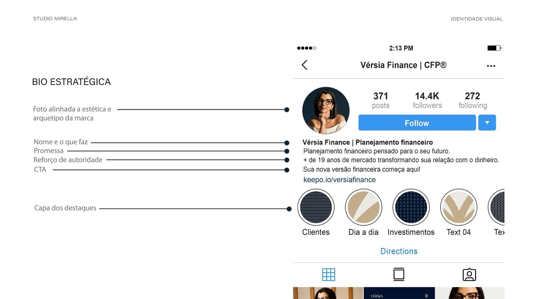Screen dimensions: 533x299
Task: Open the three-dot more options menu
Action: pos(491,66)
